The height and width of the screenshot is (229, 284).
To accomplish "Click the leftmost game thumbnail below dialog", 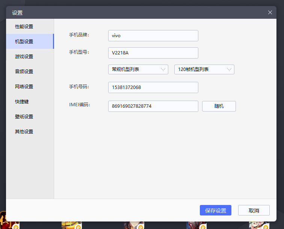I will point(8,224).
